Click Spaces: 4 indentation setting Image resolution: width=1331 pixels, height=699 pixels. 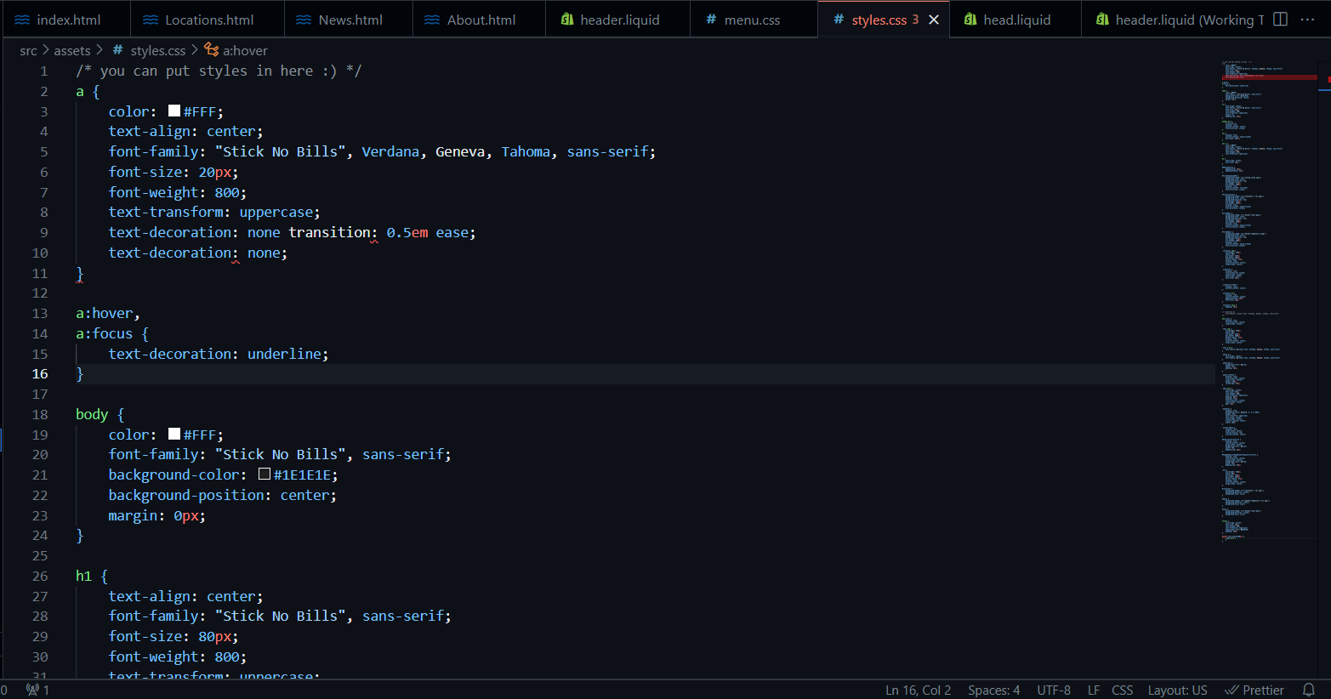pyautogui.click(x=993, y=690)
